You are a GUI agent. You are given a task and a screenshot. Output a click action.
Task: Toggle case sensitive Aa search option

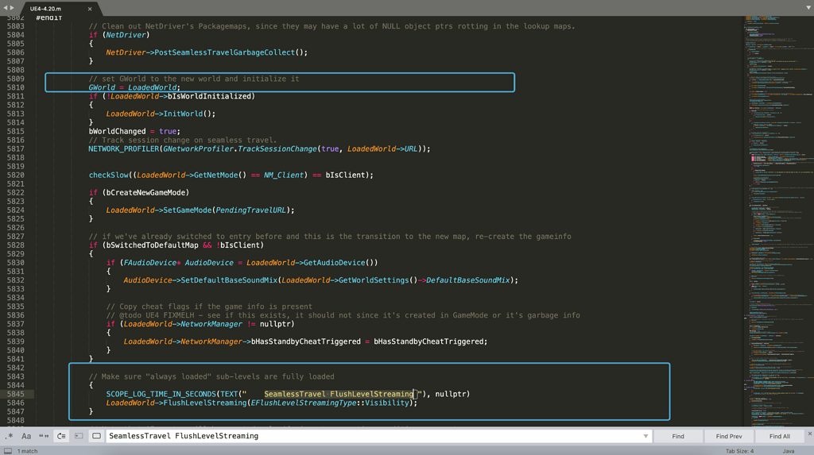[26, 436]
